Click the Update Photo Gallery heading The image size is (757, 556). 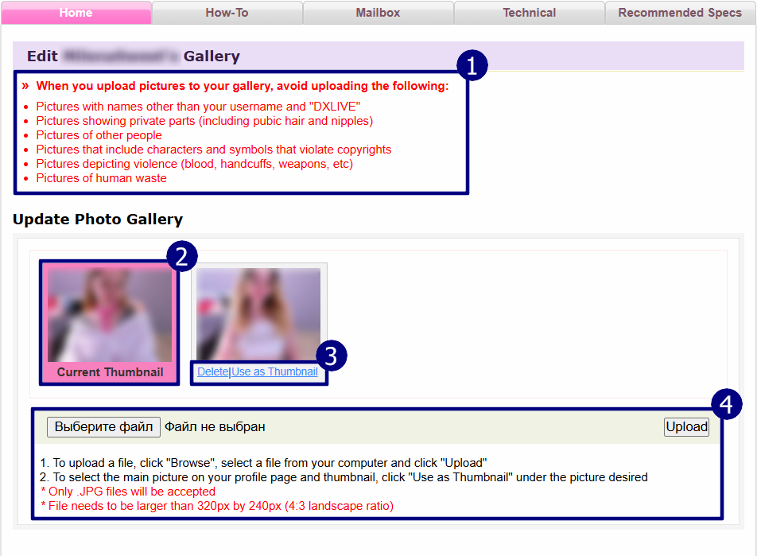pos(98,220)
